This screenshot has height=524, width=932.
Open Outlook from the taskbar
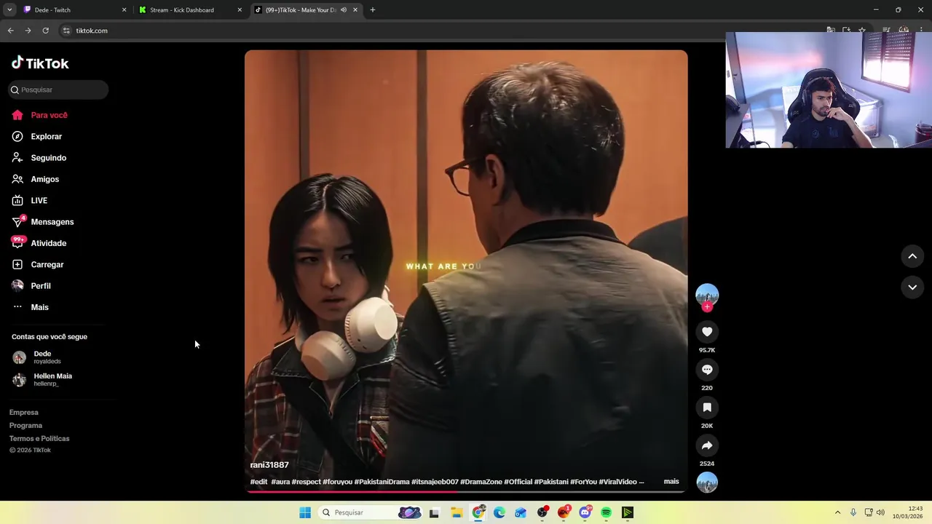point(521,512)
